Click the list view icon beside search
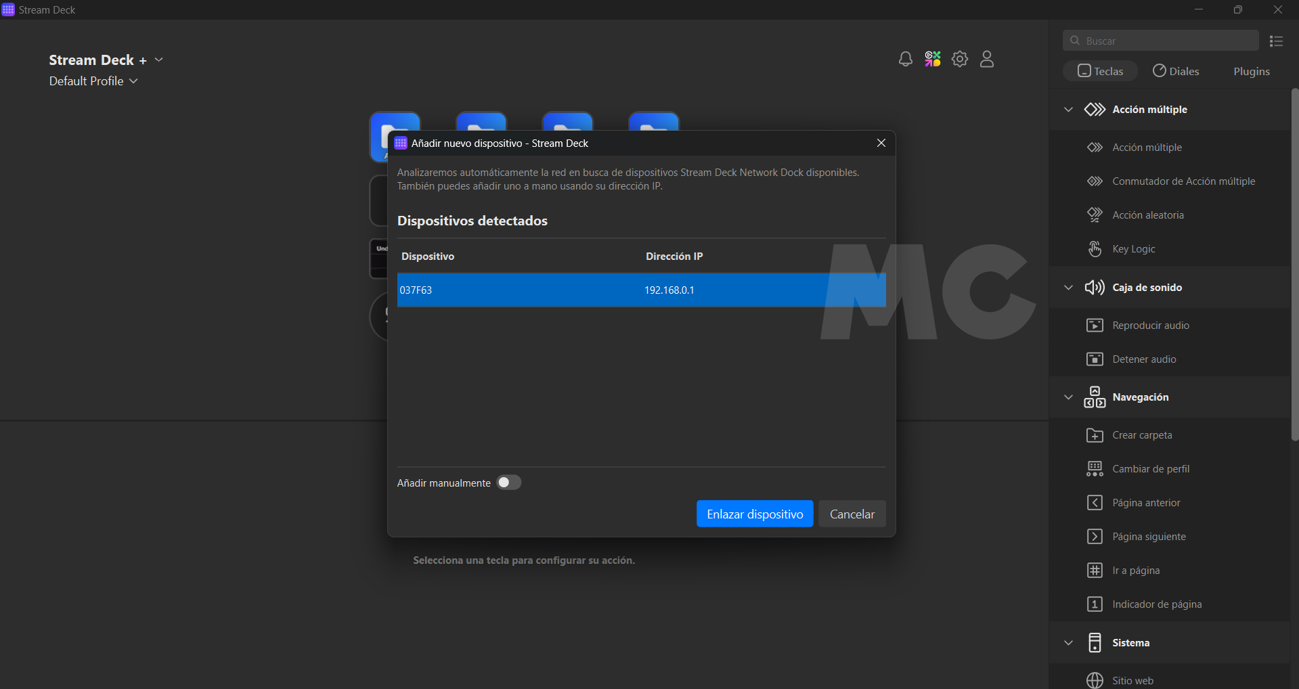This screenshot has height=689, width=1299. 1276,41
